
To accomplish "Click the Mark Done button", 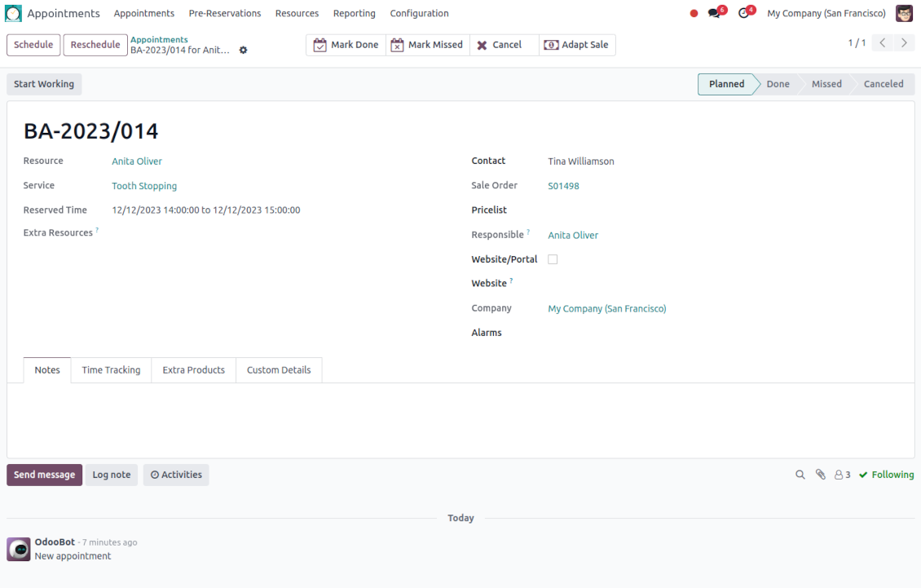I will pyautogui.click(x=346, y=45).
